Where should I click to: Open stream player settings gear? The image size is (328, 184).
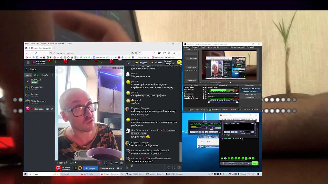pos(121,163)
